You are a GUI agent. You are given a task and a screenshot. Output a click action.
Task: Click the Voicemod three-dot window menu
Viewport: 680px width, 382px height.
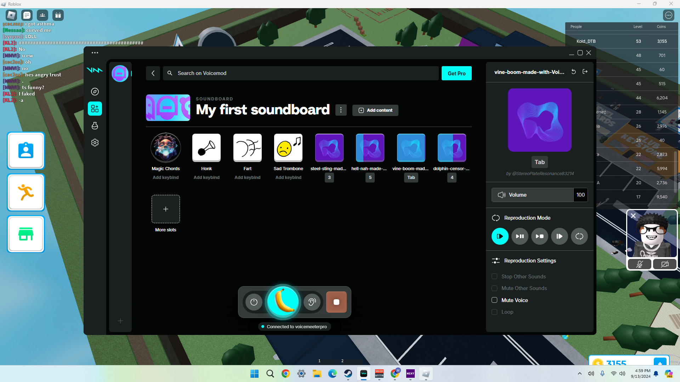pos(95,53)
